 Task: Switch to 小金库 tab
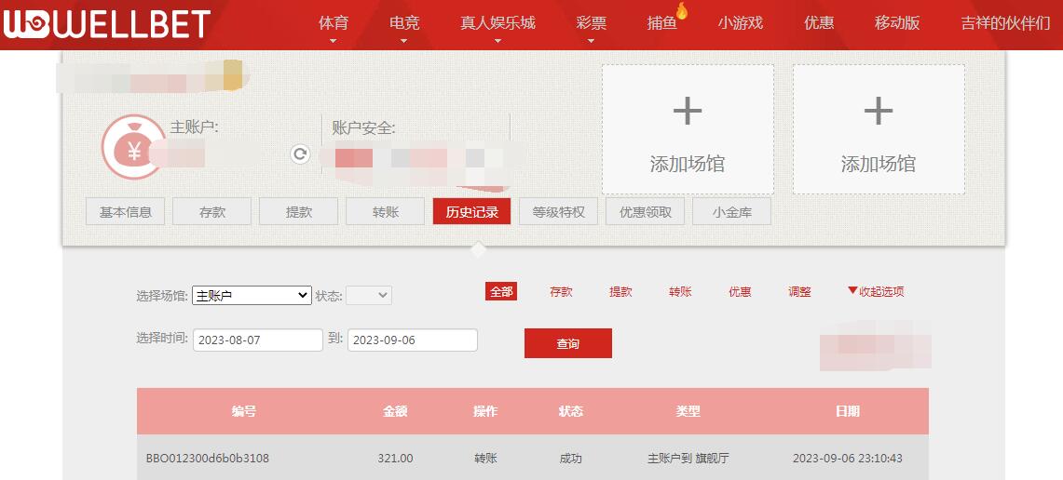tap(731, 212)
